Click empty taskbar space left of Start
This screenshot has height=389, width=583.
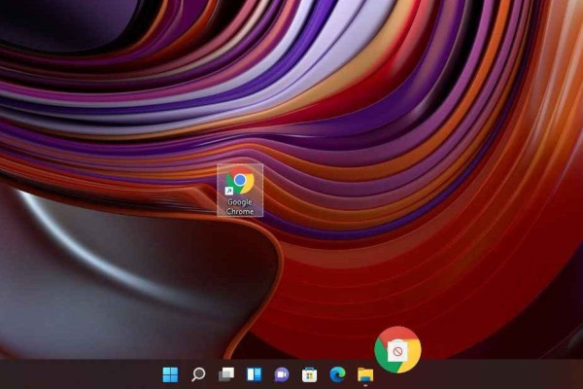coord(78,374)
